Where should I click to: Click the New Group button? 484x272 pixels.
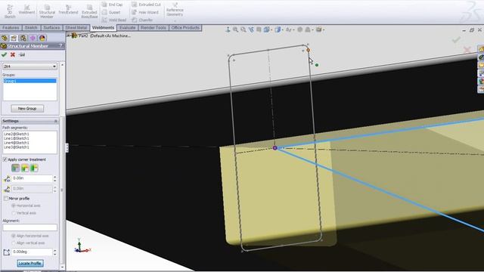click(27, 109)
